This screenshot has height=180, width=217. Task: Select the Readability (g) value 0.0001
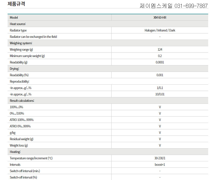(x=160, y=62)
